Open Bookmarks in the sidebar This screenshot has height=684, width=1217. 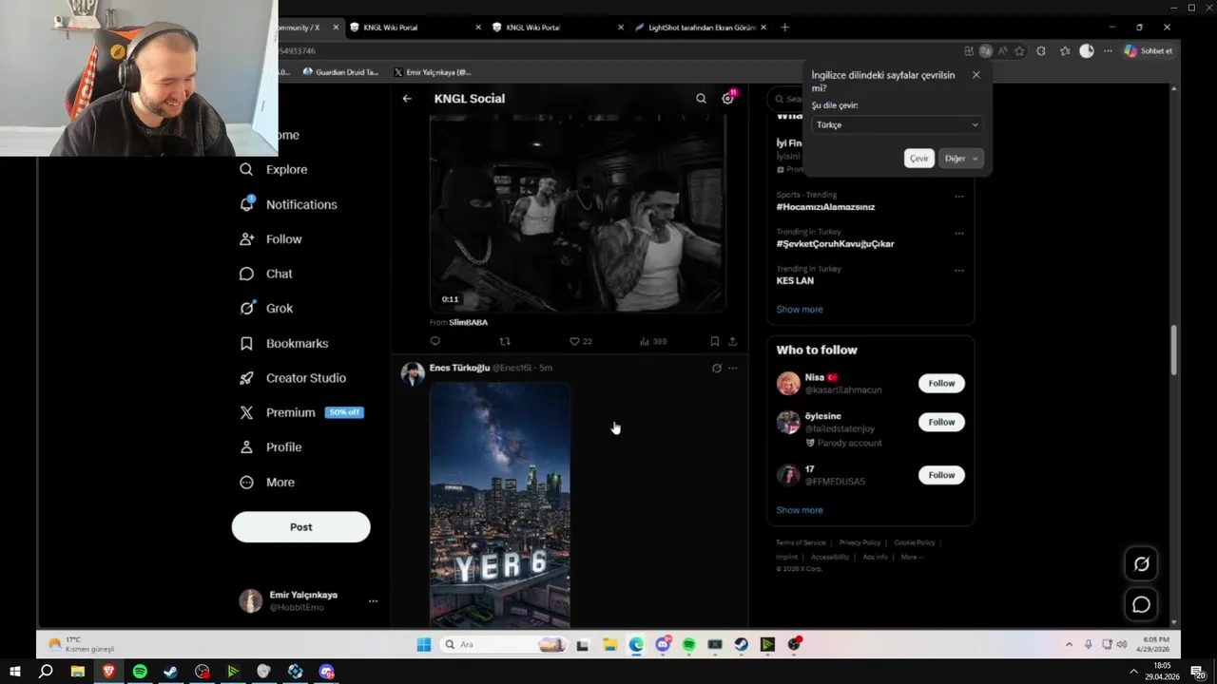284,343
